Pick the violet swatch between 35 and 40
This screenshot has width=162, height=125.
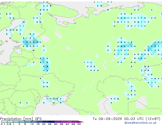click(x=63, y=122)
